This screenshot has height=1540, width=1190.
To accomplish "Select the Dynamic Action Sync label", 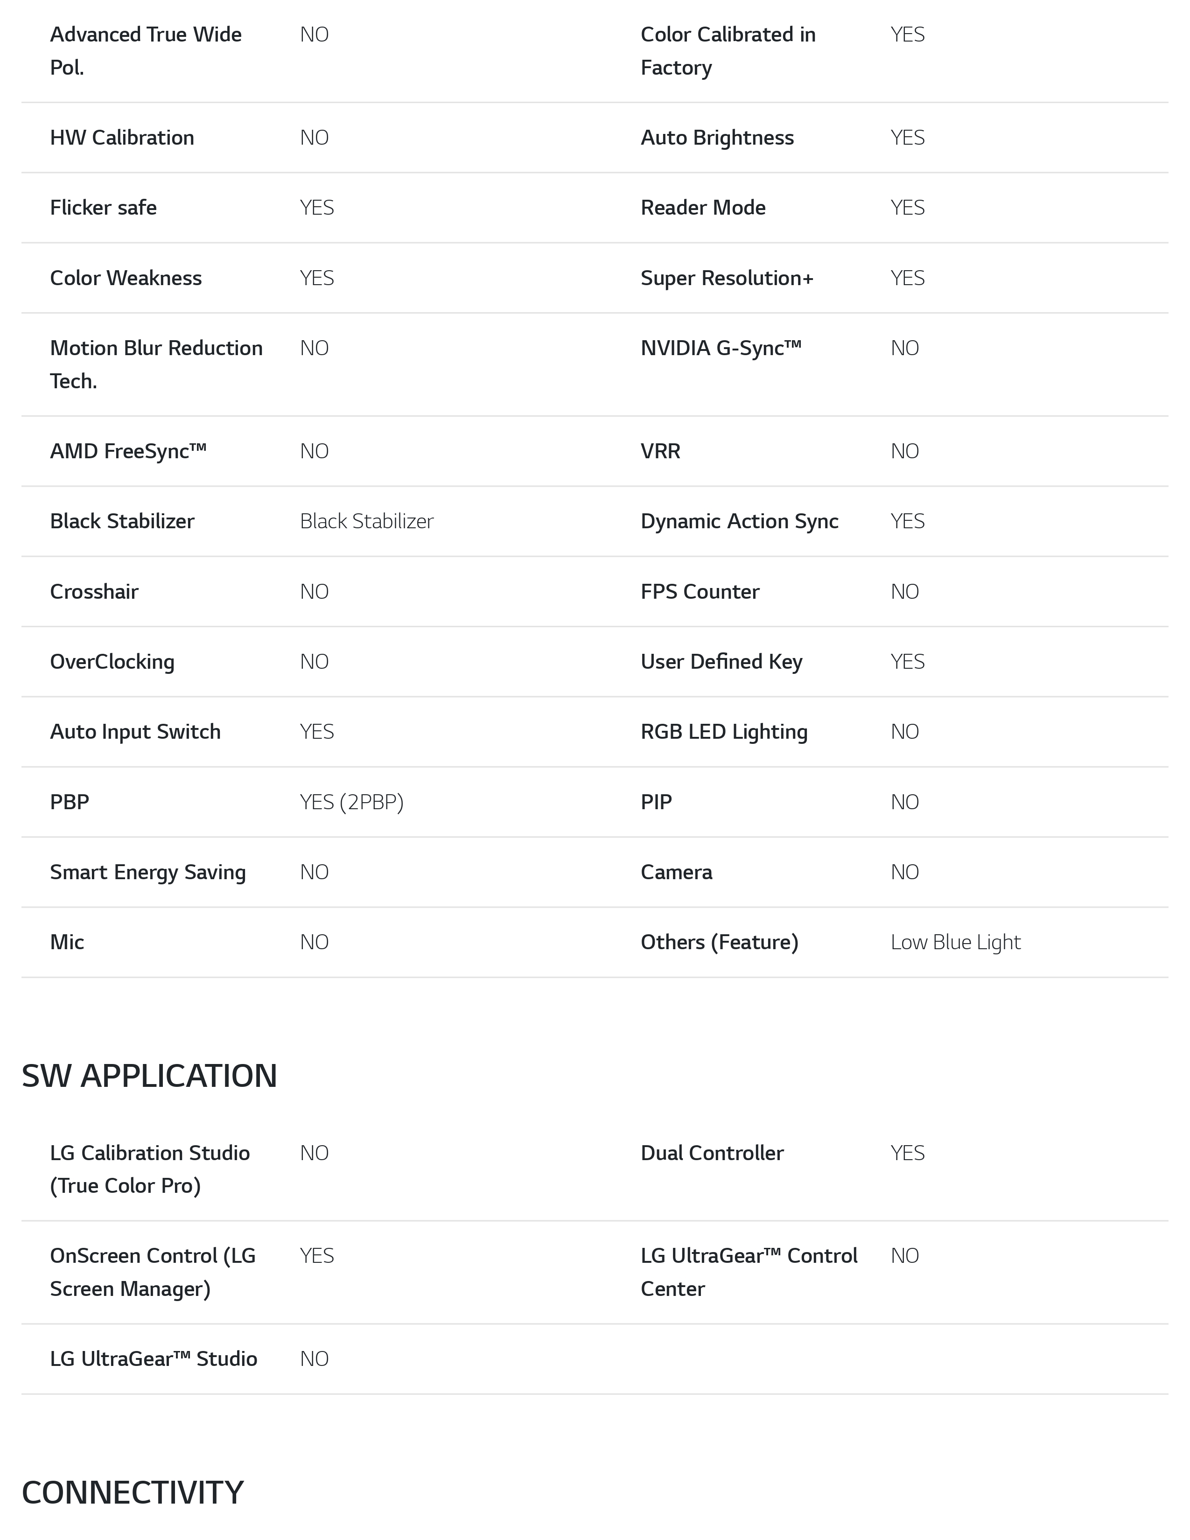I will coord(739,521).
